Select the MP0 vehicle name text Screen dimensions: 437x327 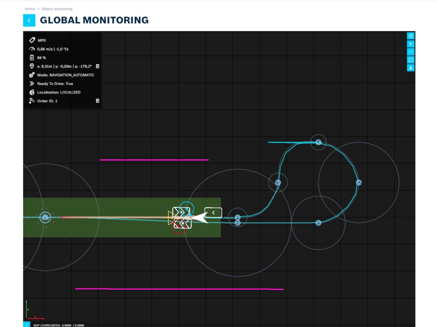[42, 40]
